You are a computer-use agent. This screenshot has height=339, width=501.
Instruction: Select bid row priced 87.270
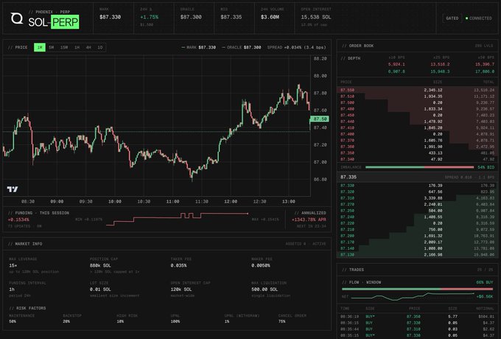point(417,204)
